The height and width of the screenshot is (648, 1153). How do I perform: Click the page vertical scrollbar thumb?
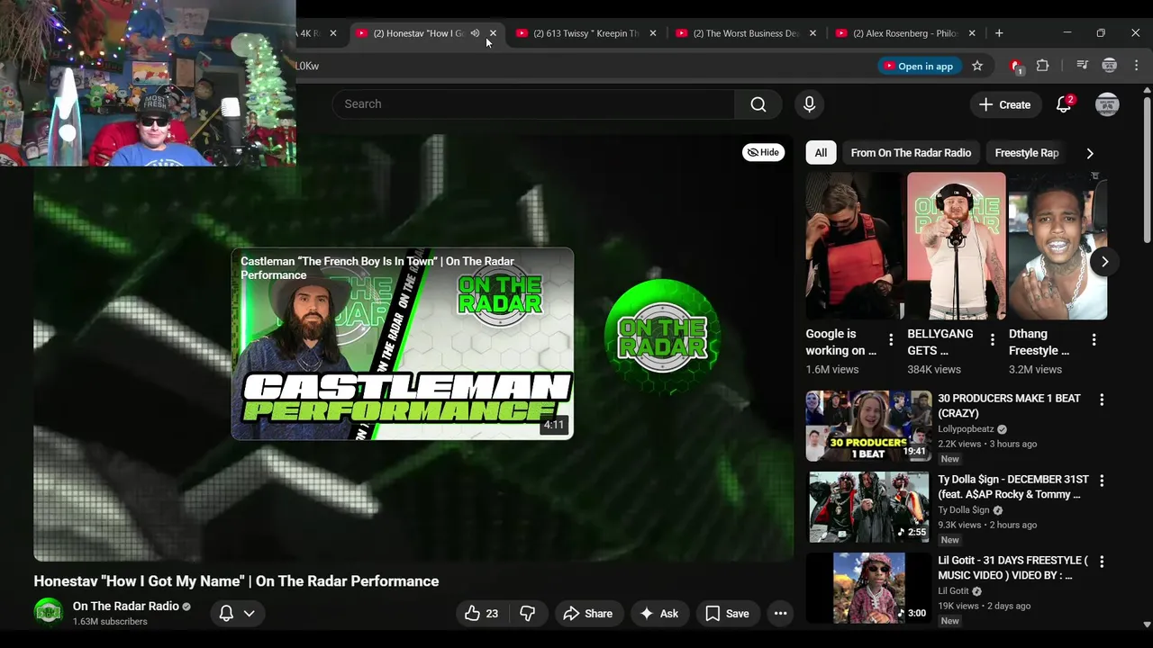click(x=1147, y=168)
